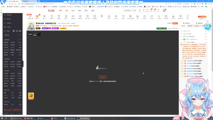The width and height of the screenshot is (213, 120).
Task: Open 我的关注 in left sidebar
Action: pyautogui.click(x=8, y=15)
